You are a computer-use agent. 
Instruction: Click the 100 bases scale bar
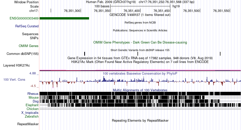pyautogui.click(x=140, y=6)
